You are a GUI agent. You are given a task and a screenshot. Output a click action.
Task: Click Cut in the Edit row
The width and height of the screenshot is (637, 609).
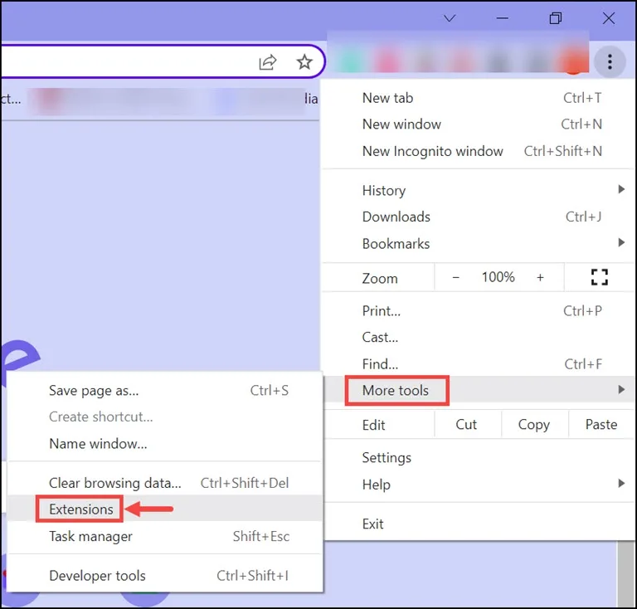pyautogui.click(x=466, y=425)
